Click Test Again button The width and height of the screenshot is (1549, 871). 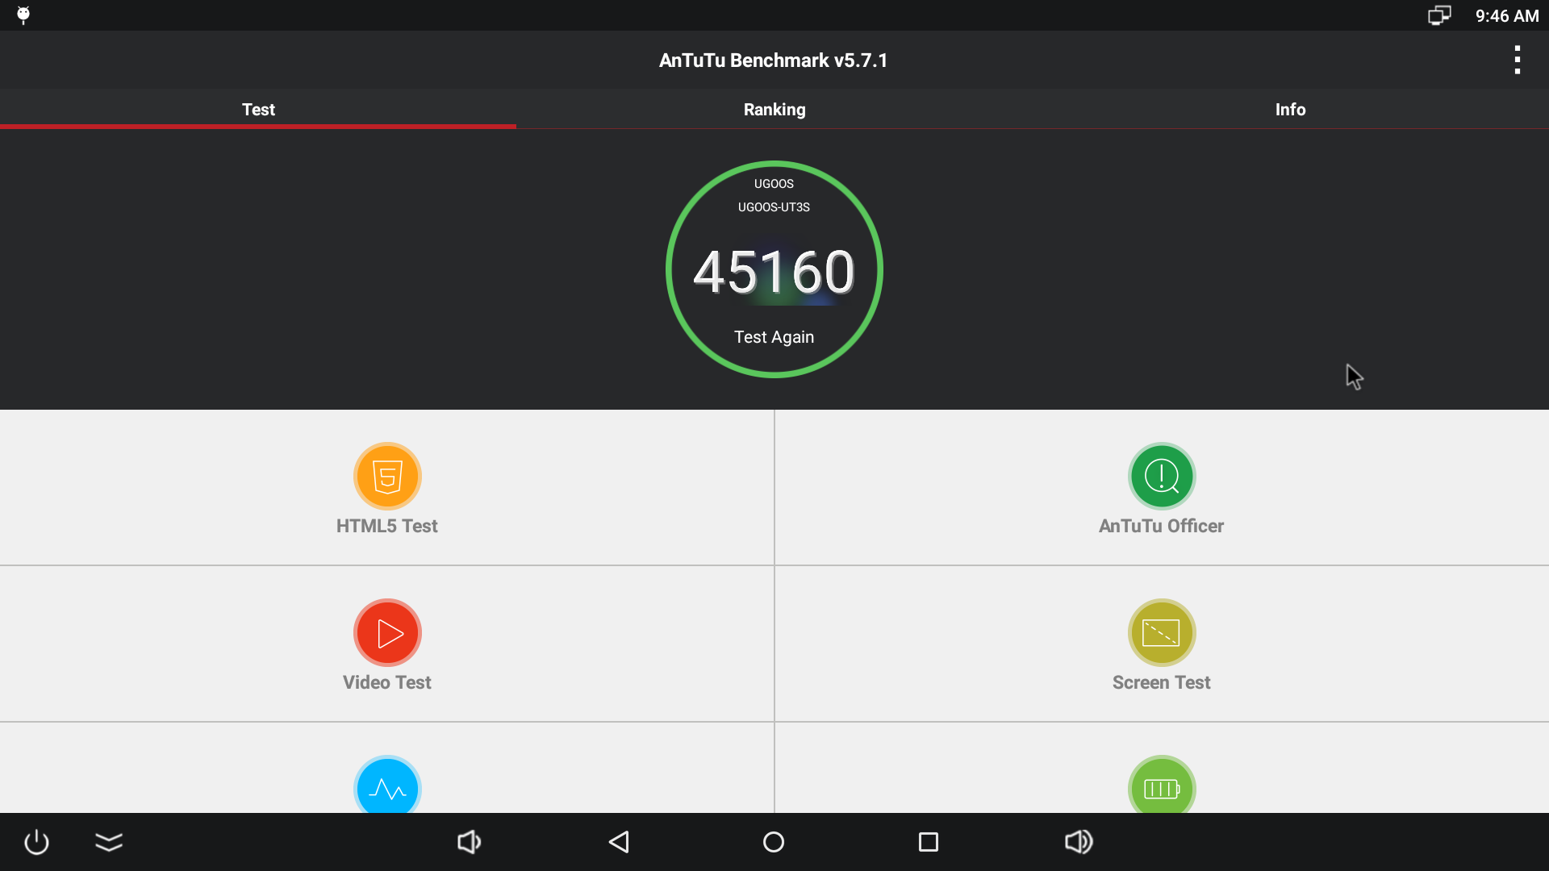774,337
